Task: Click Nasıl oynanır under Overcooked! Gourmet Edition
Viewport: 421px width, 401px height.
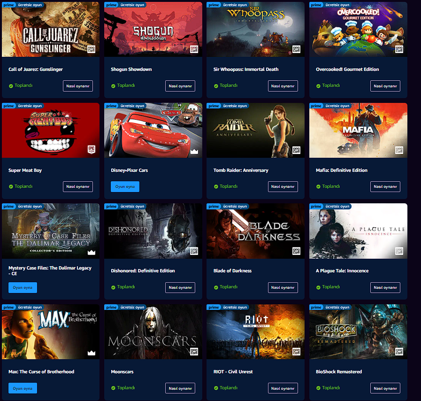Action: [385, 86]
